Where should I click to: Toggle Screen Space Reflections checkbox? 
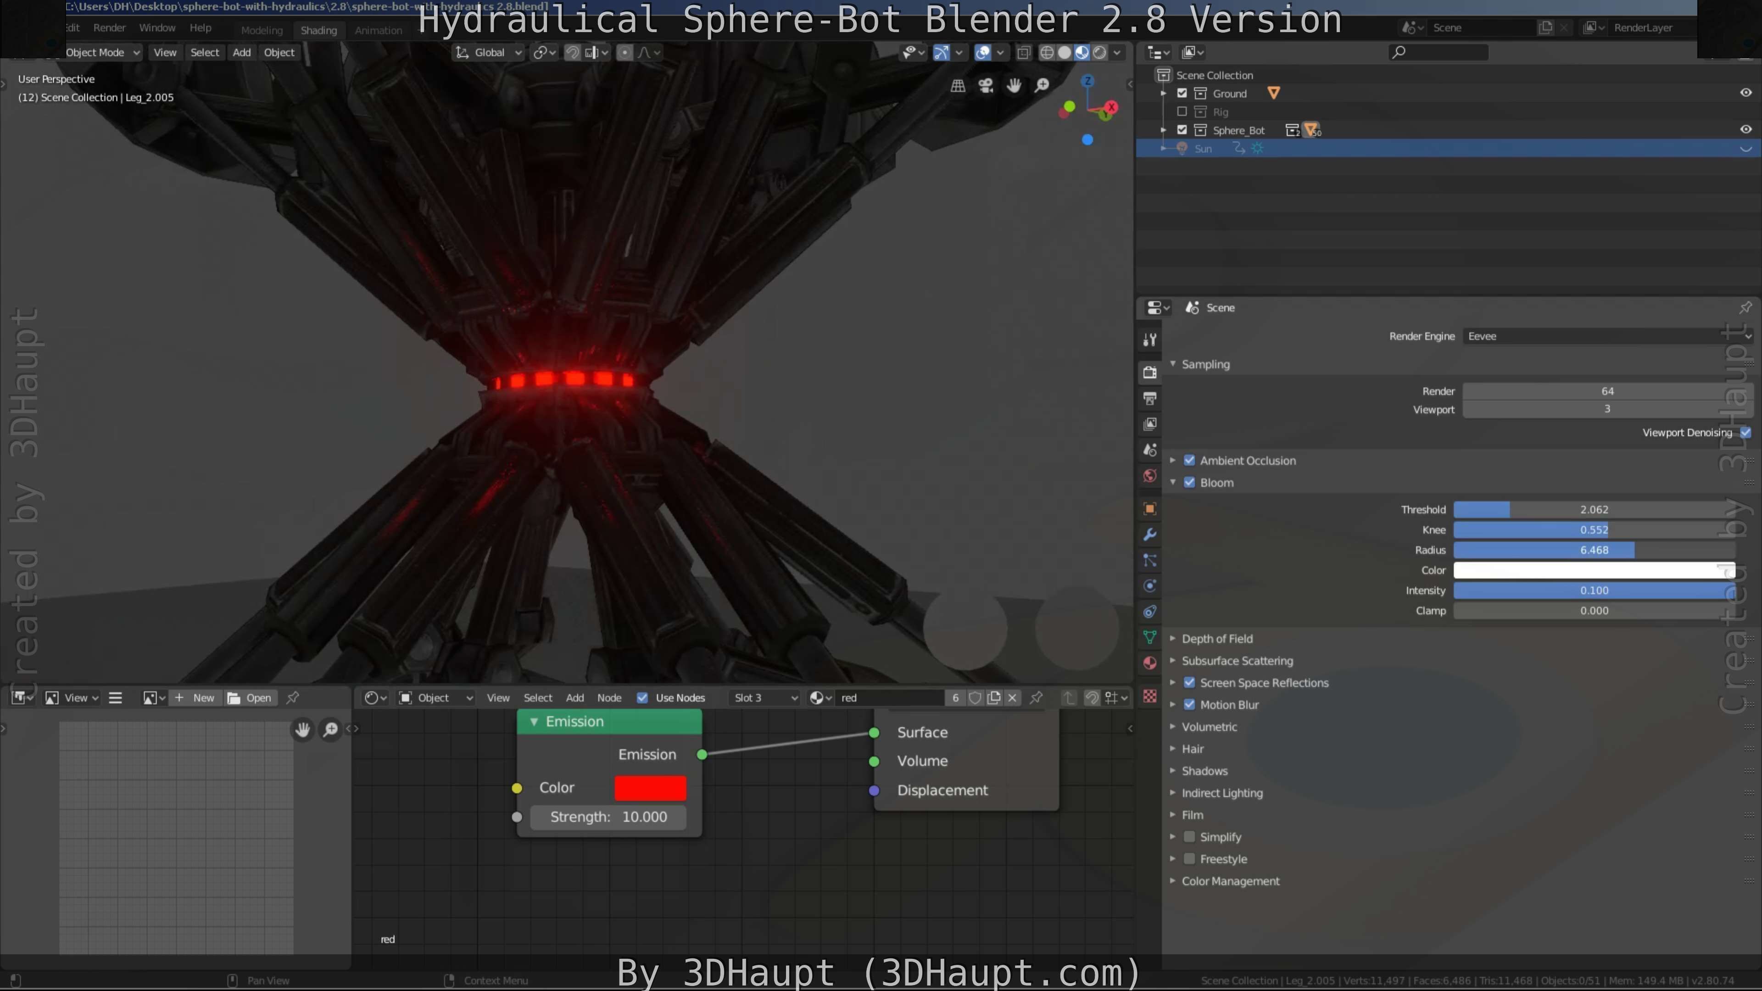1189,683
